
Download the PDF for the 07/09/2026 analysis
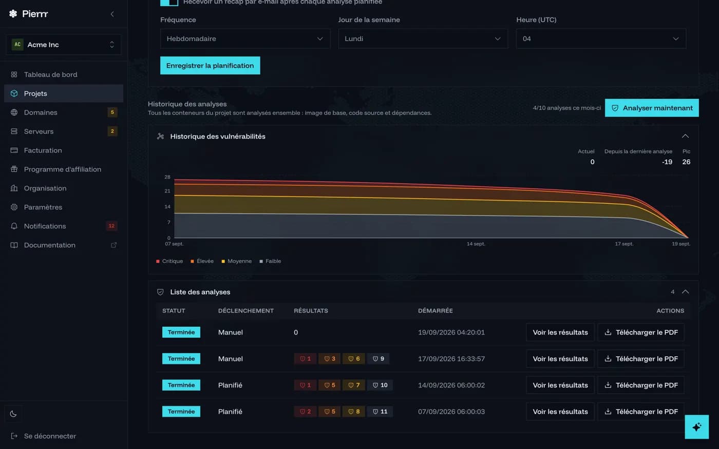[x=641, y=412]
